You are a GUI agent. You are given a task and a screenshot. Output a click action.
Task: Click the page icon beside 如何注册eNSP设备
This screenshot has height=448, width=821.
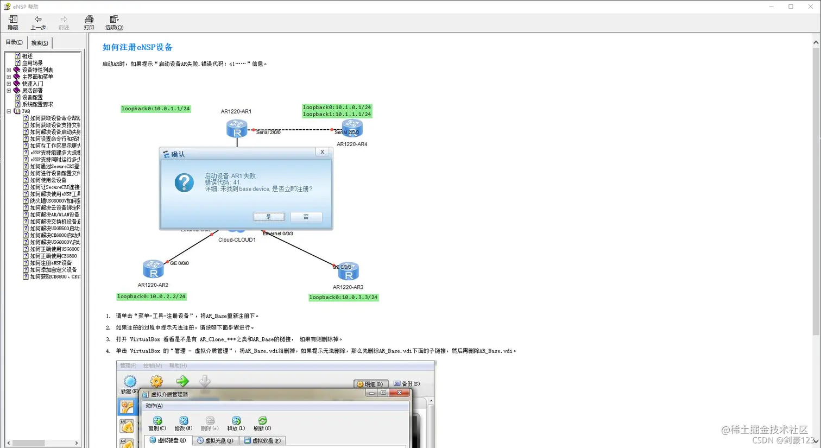click(x=26, y=263)
